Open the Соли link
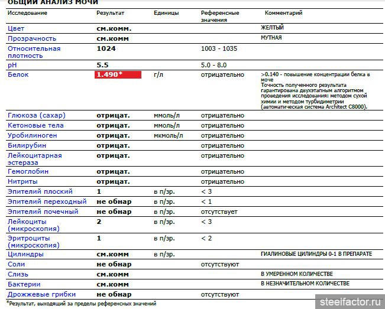Viewport: 385px width, 309px height. click(x=16, y=264)
